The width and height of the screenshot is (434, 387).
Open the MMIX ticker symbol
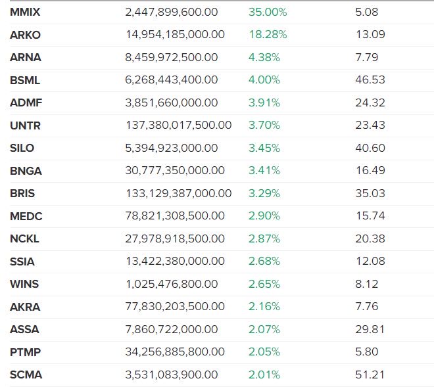[x=25, y=12]
